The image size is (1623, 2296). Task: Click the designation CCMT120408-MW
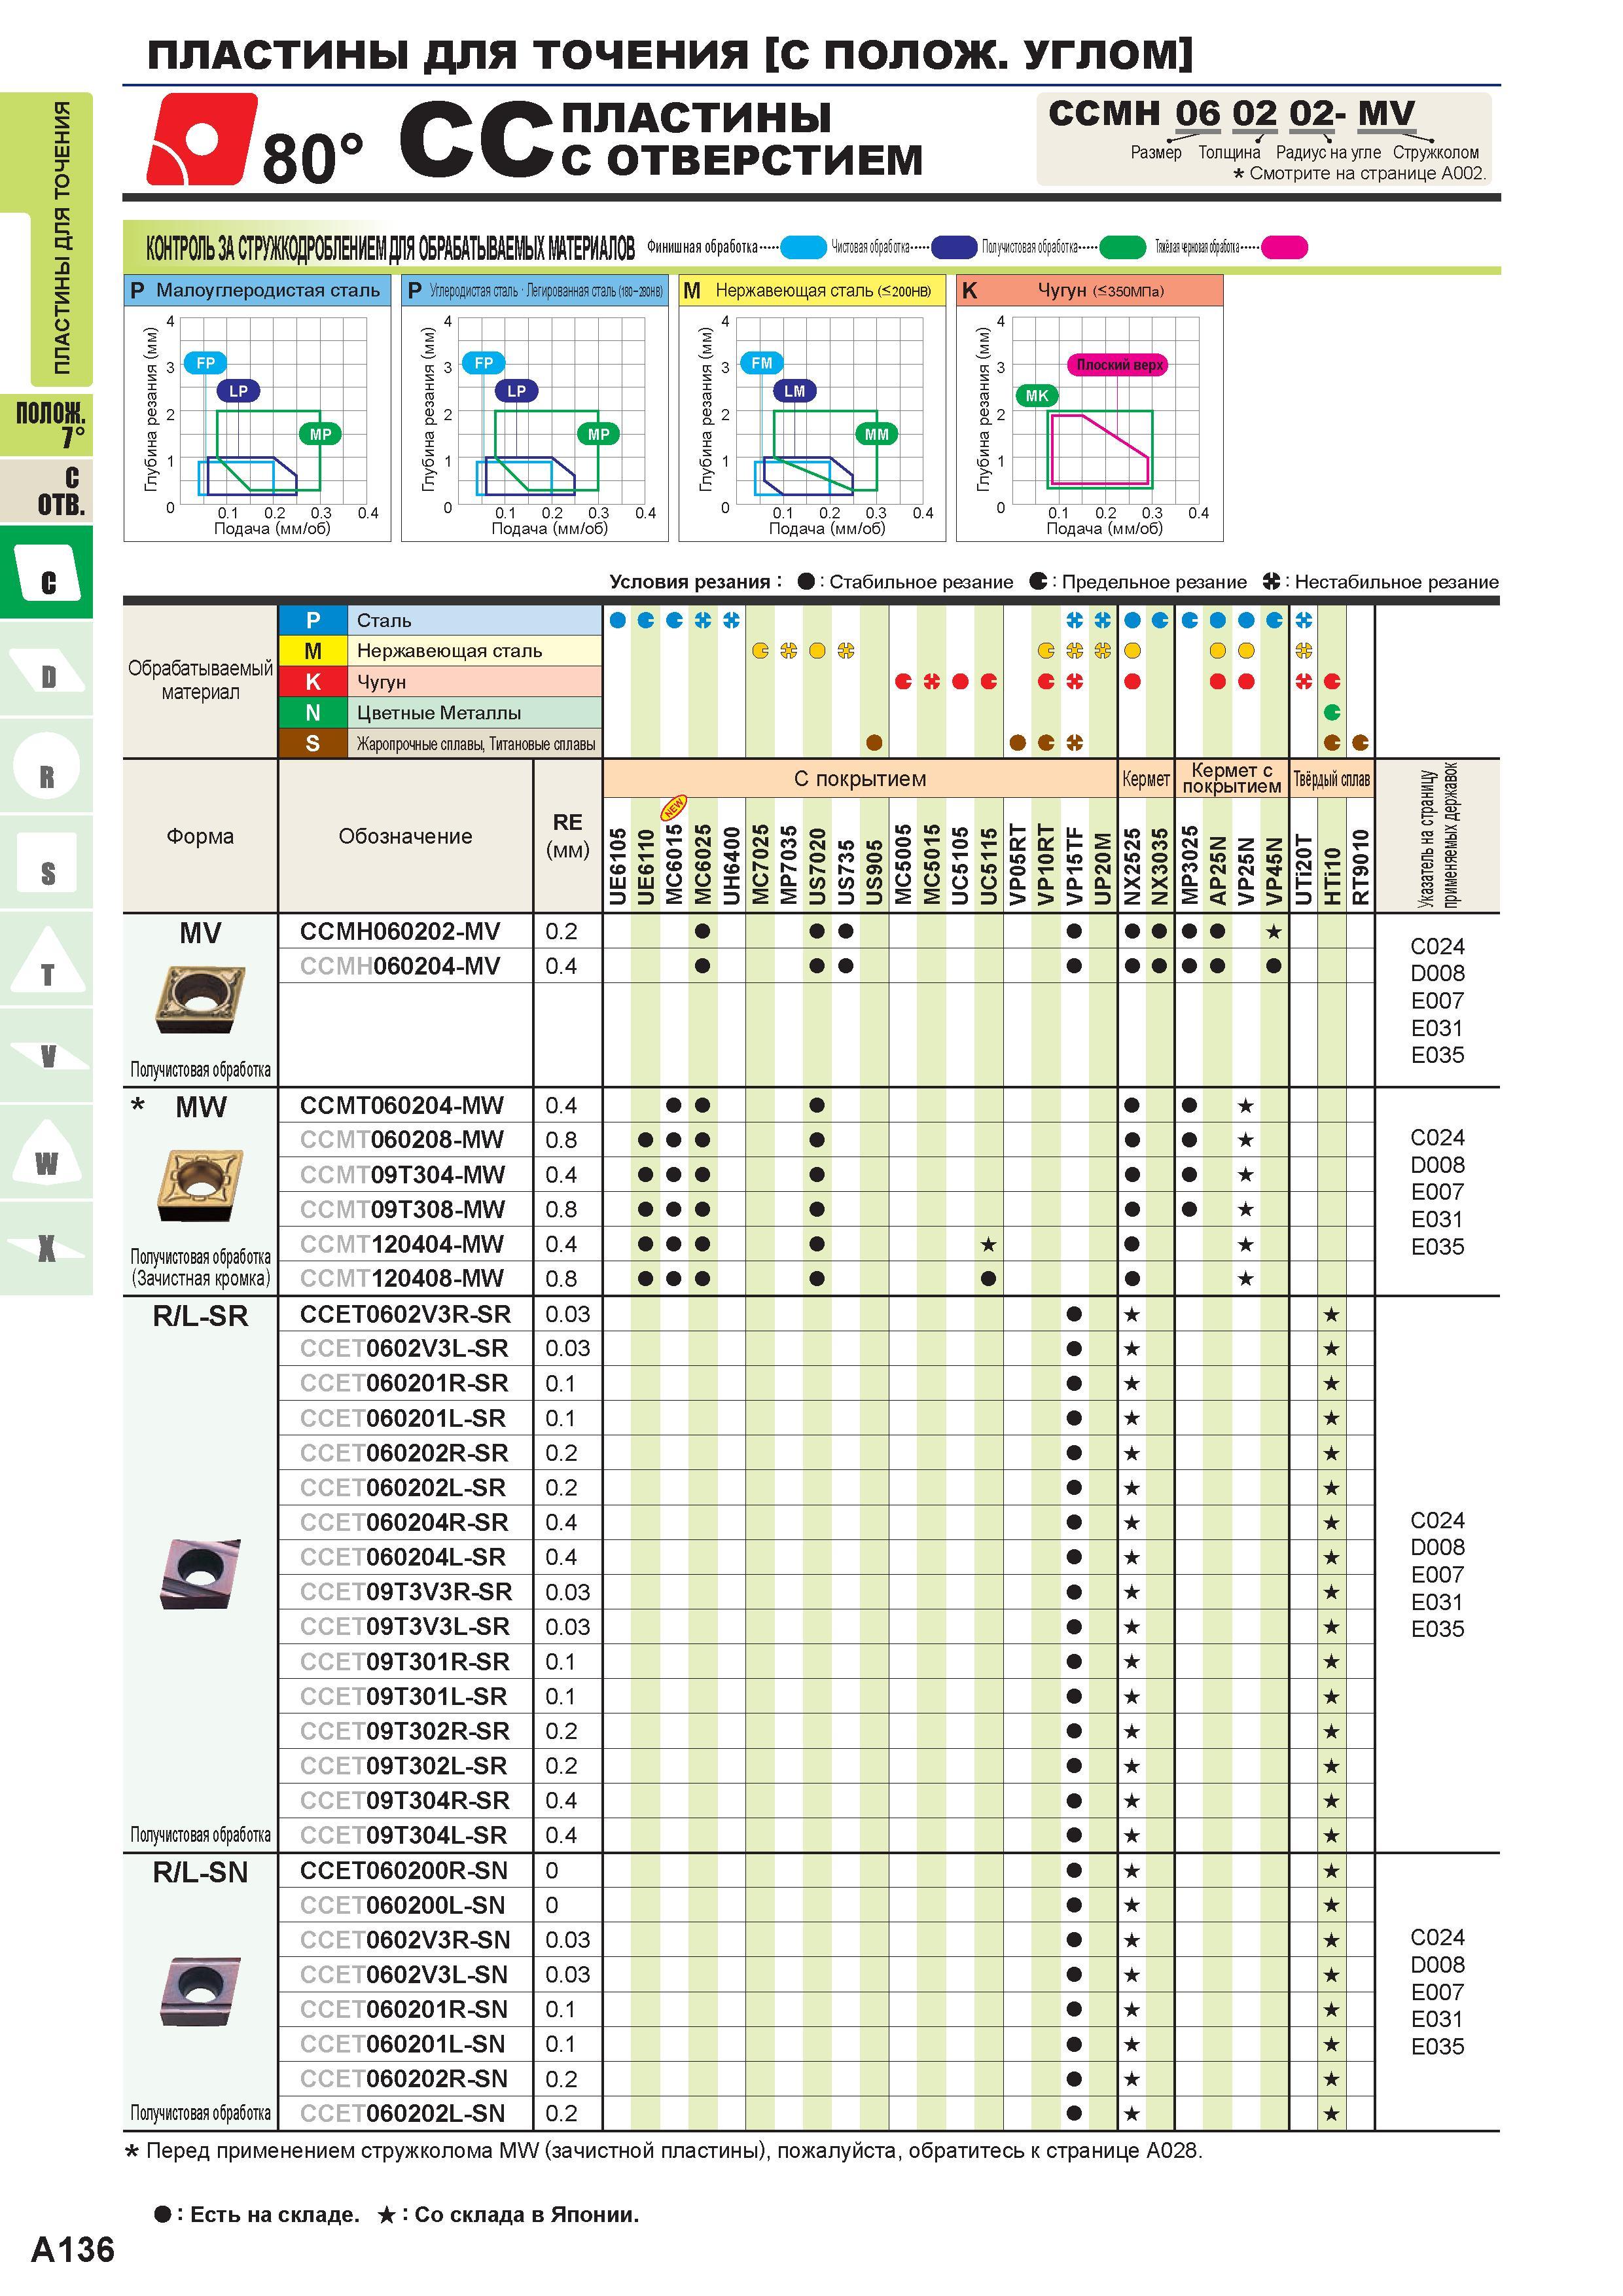pos(402,1279)
